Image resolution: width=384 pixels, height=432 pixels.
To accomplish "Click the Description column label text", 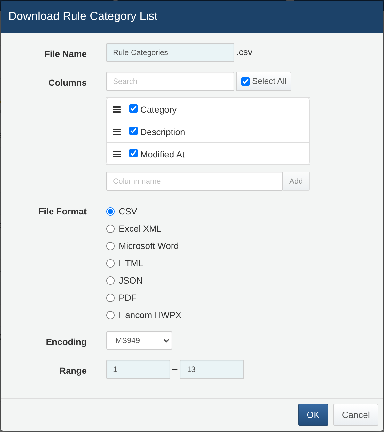I will click(163, 132).
